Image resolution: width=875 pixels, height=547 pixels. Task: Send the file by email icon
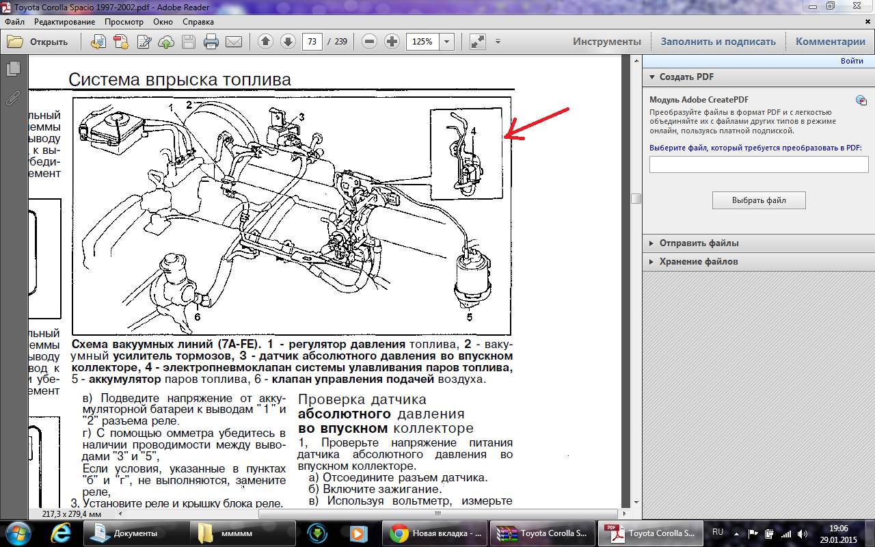[x=234, y=42]
